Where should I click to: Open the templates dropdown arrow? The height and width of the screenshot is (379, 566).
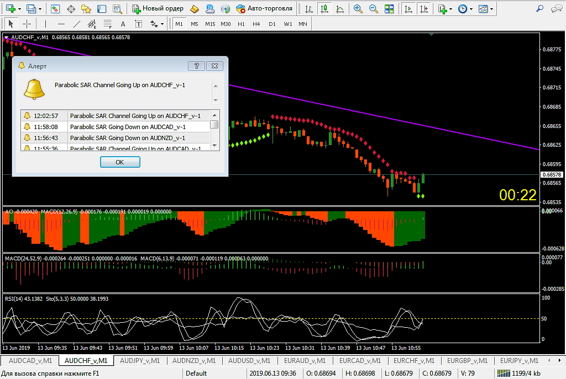(x=491, y=9)
